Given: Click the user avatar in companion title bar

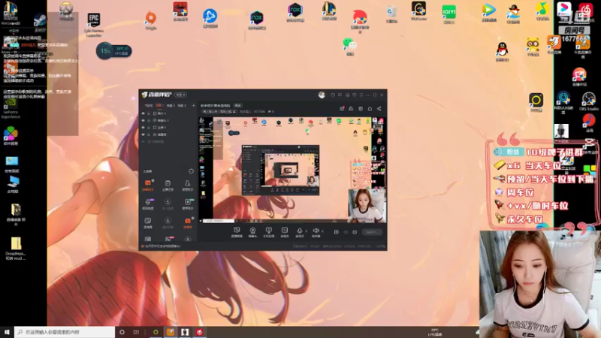Looking at the screenshot, I should (x=322, y=95).
